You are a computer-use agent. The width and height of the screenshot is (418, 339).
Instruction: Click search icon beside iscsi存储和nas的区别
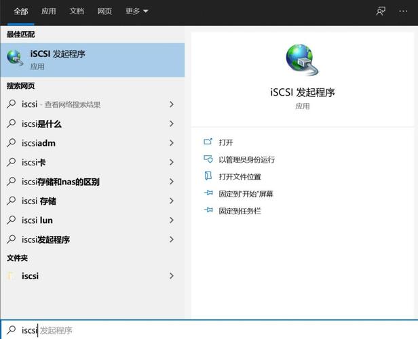click(11, 181)
